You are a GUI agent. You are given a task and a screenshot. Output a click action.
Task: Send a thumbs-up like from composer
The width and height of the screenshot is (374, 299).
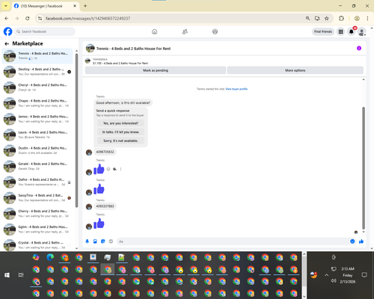point(361,241)
